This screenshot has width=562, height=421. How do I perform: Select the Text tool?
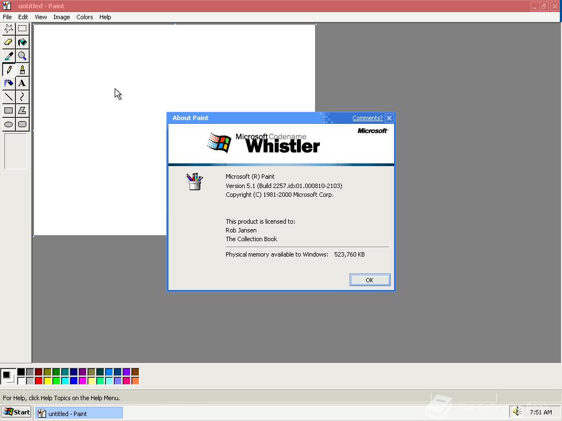click(22, 83)
